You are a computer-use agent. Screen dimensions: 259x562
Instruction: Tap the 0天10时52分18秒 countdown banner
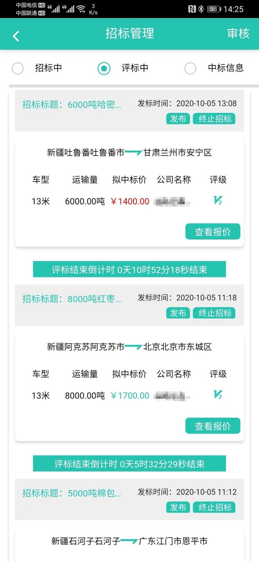click(129, 269)
